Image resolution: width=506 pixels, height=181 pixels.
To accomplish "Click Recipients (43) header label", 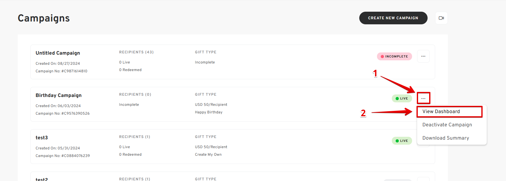I will tap(136, 52).
